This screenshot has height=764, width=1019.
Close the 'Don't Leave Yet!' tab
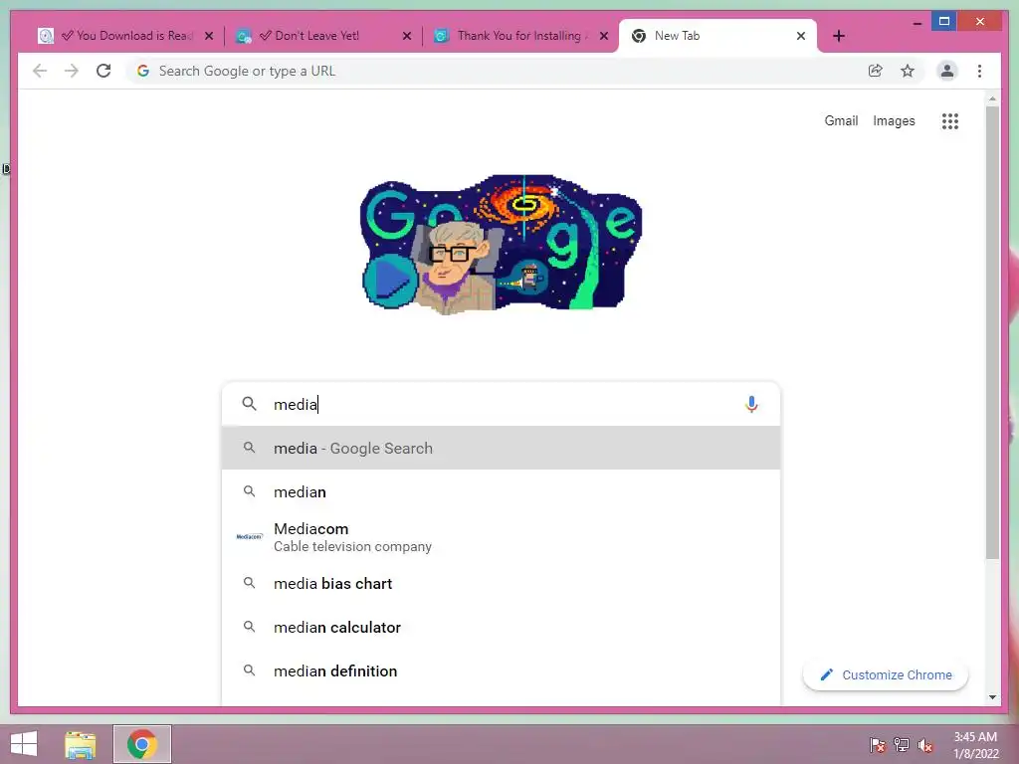click(x=407, y=36)
